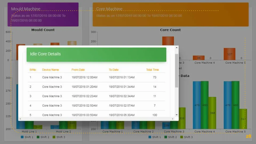Click Shift 1 legend in Core chart

click(155, 137)
